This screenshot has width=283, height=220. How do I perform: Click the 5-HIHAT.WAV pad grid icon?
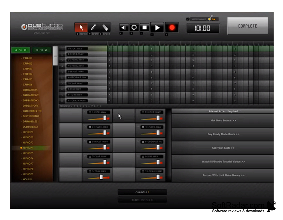tap(90, 142)
